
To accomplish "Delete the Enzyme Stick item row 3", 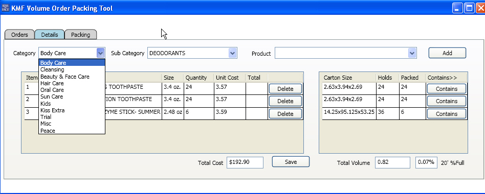I will (285, 114).
